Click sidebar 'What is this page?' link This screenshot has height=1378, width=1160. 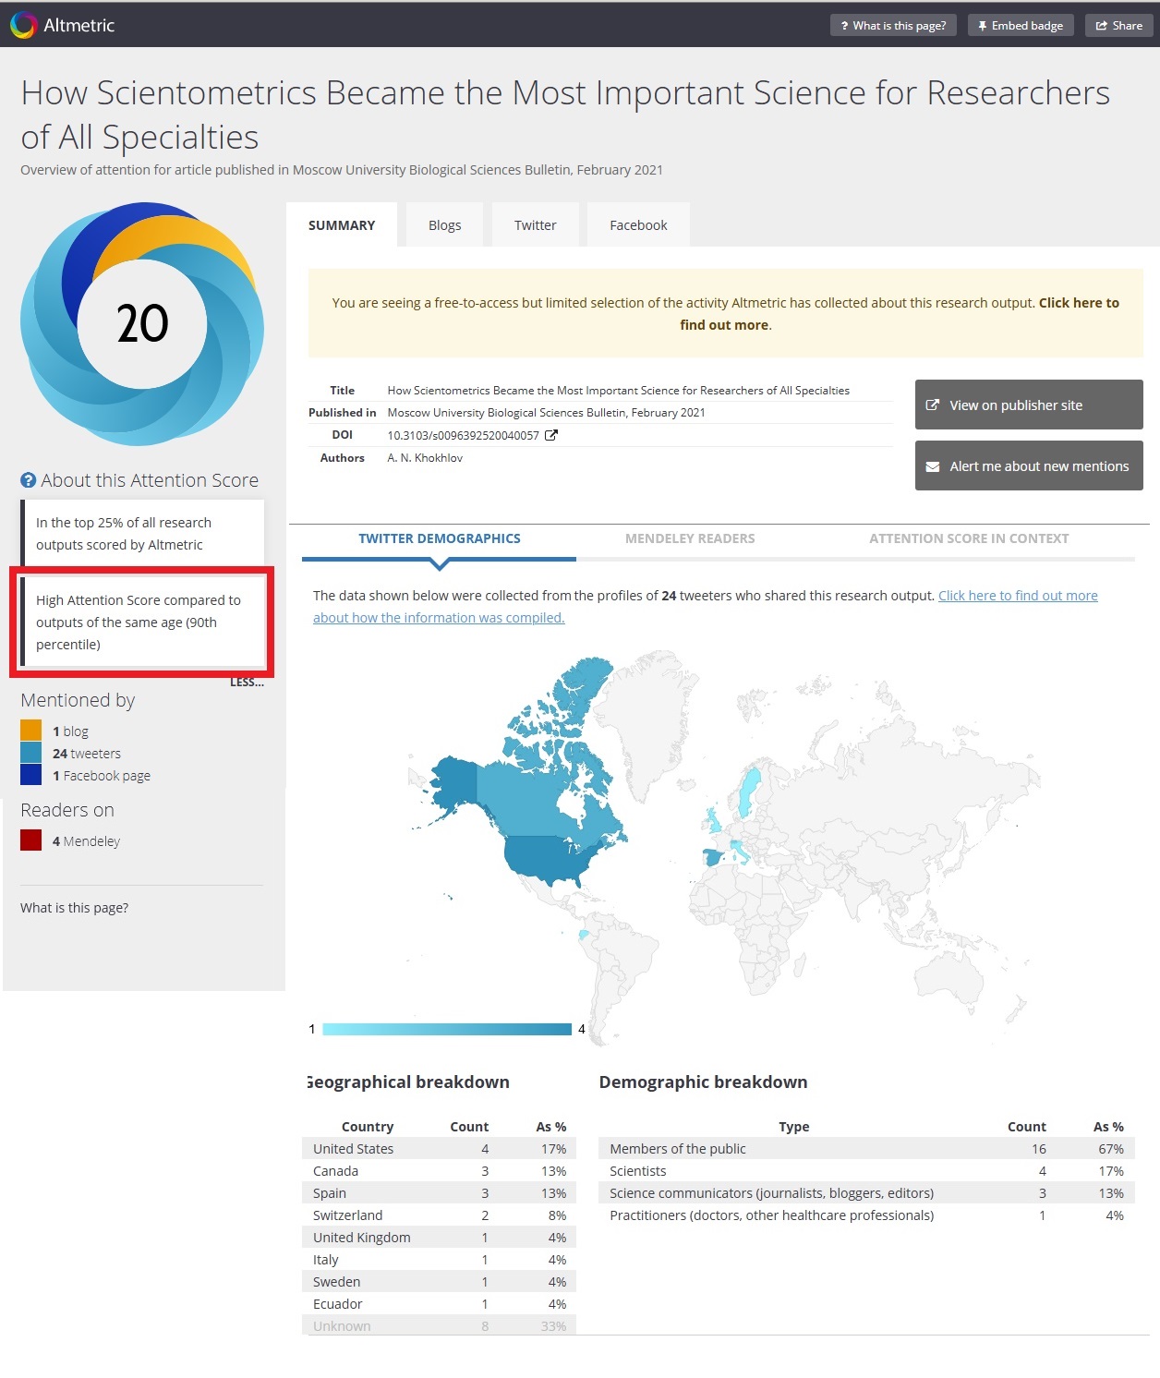point(74,908)
